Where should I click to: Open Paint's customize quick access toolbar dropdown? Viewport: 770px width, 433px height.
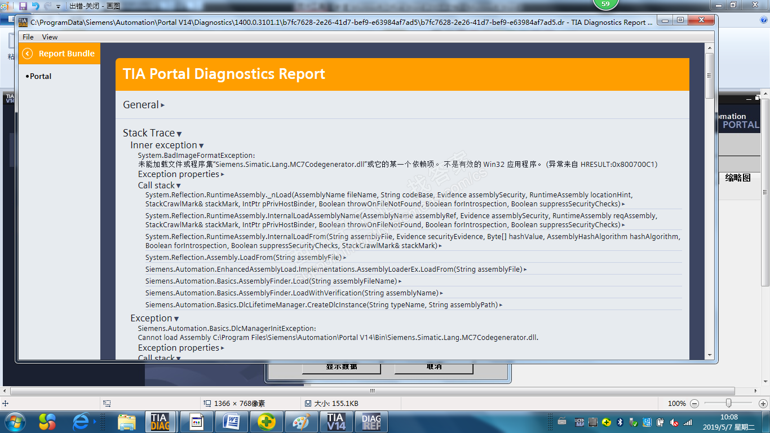(58, 6)
